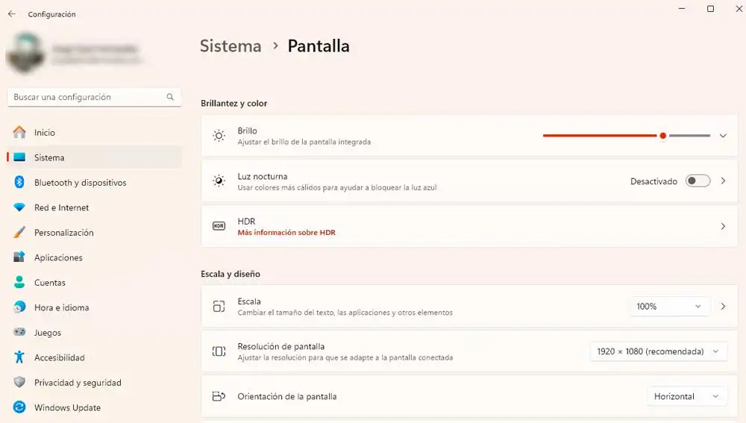Expand the Brillo options chevron
Viewport: 746px width, 423px height.
click(723, 136)
